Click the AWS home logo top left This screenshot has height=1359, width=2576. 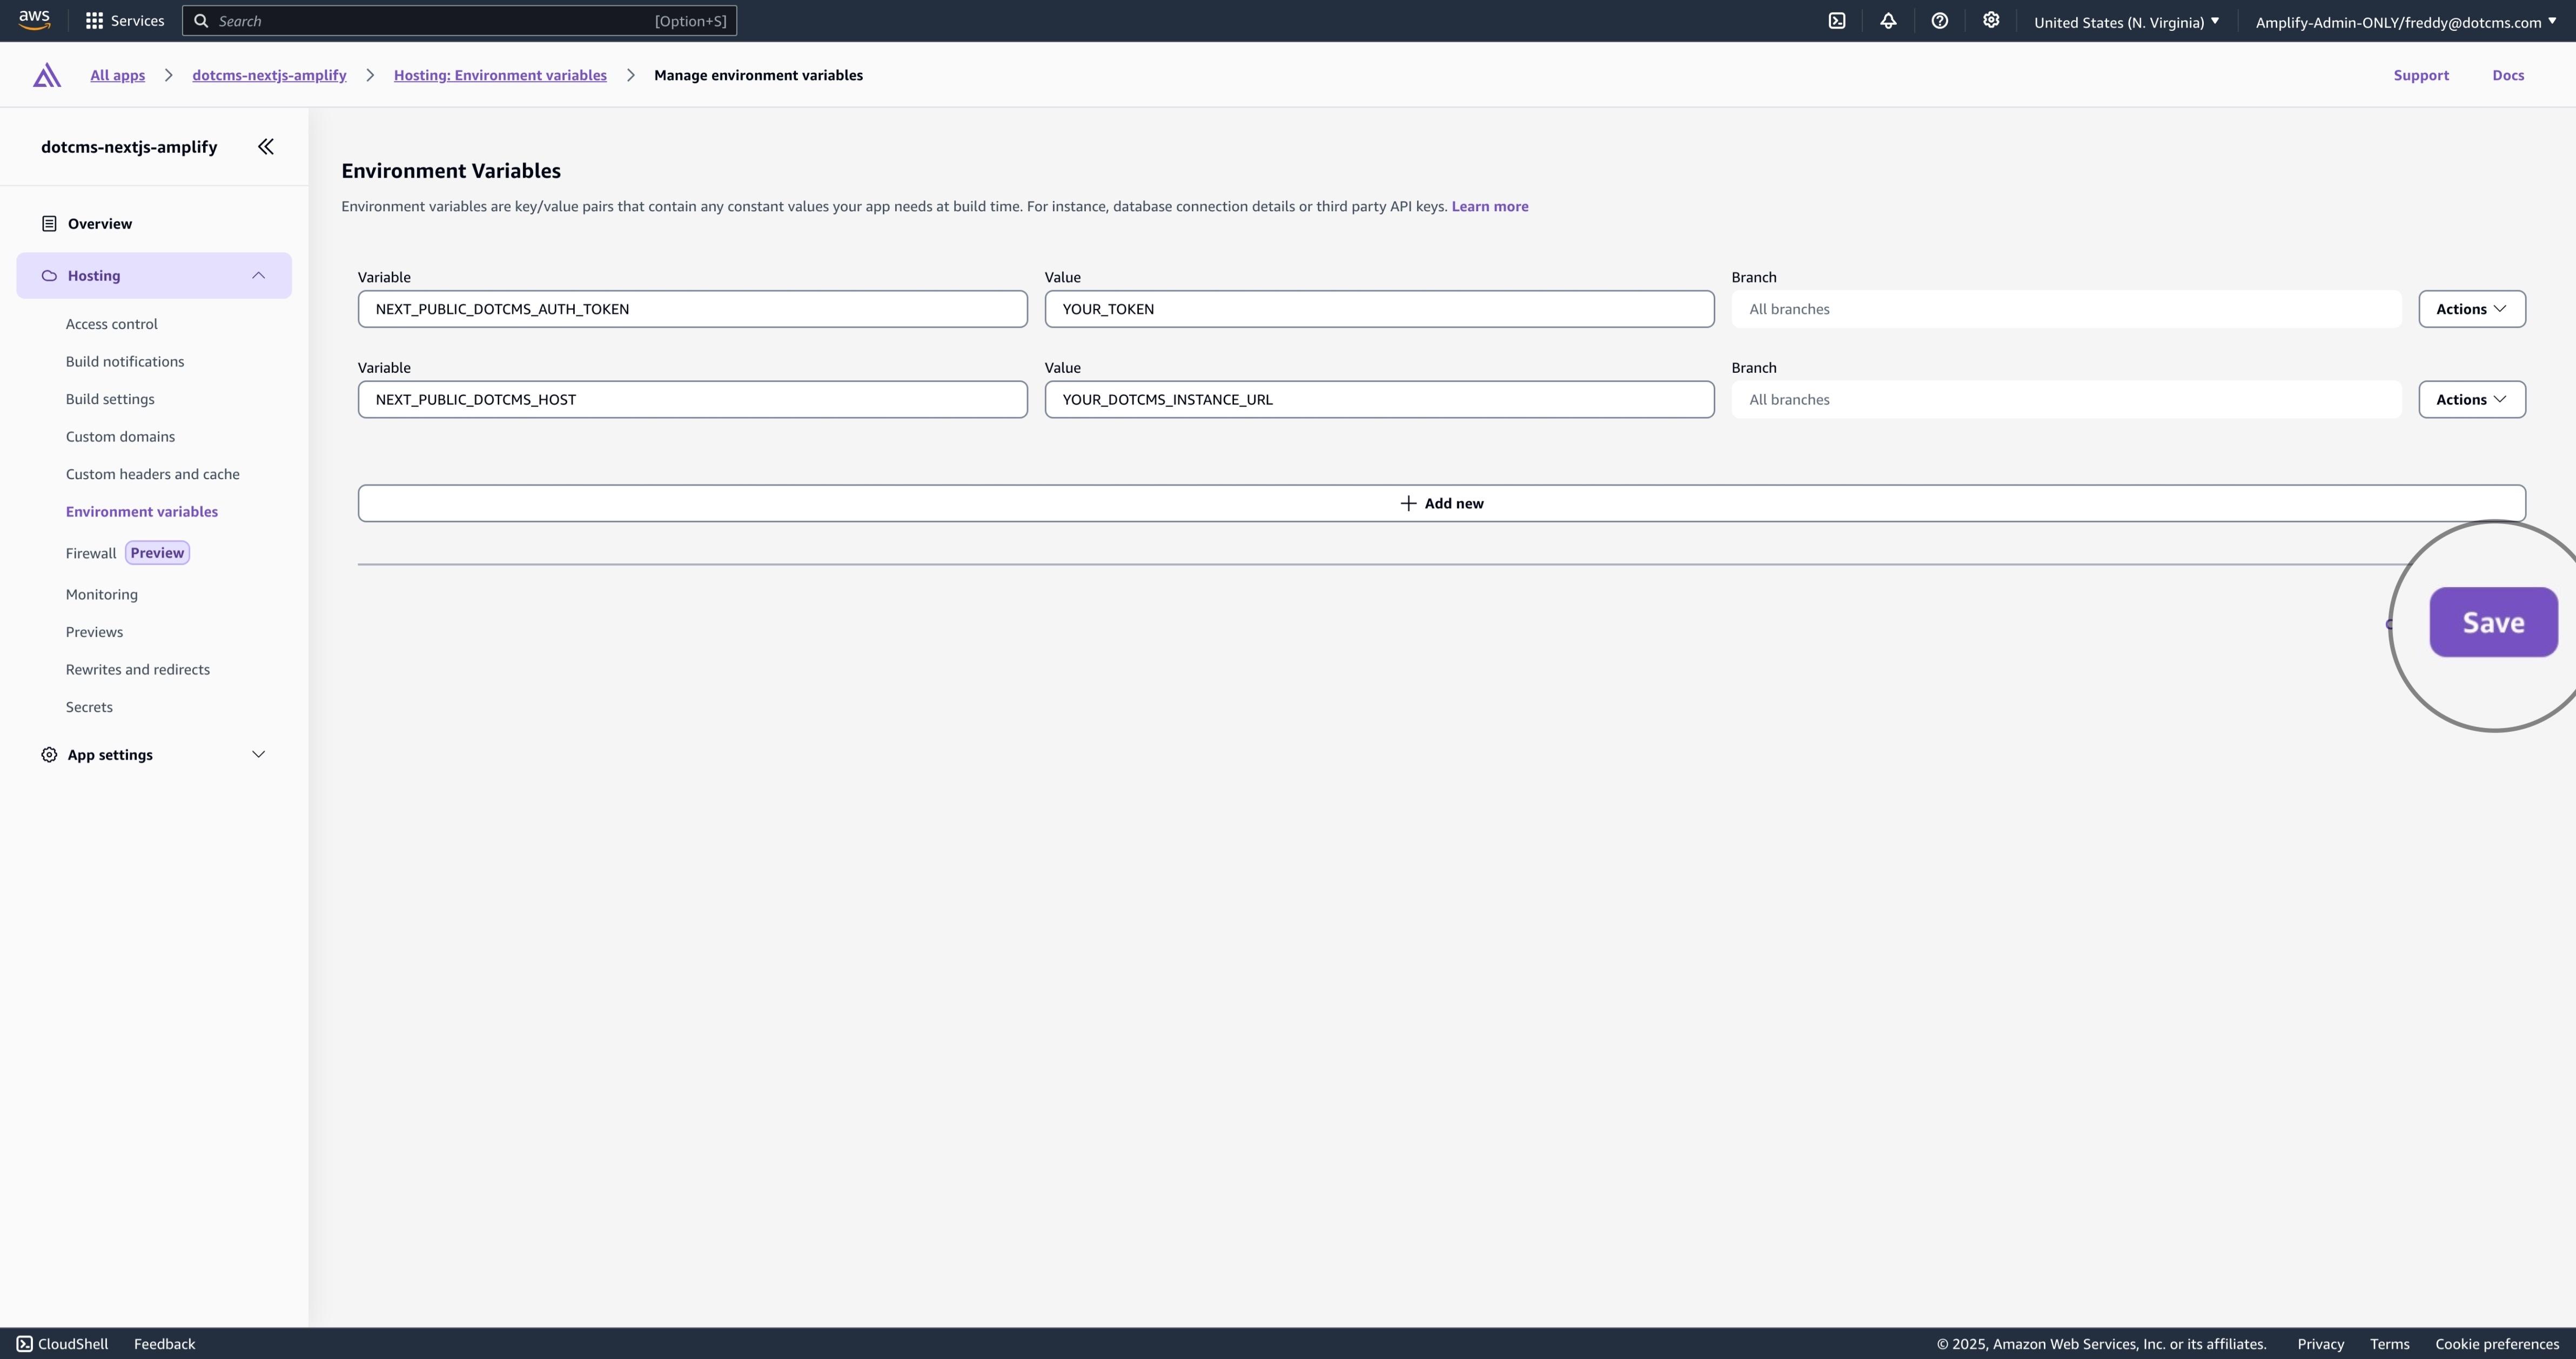pos(33,20)
